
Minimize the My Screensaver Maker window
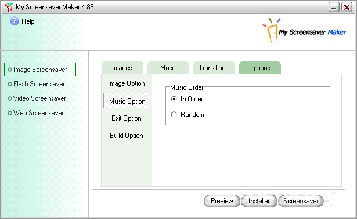334,7
